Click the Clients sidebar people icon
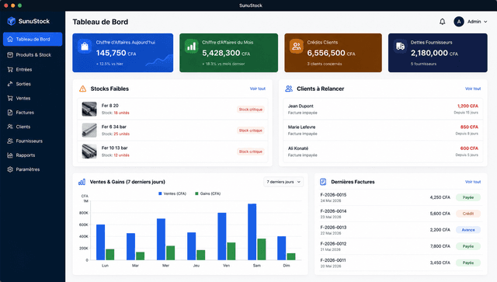The height and width of the screenshot is (282, 497). coord(10,127)
